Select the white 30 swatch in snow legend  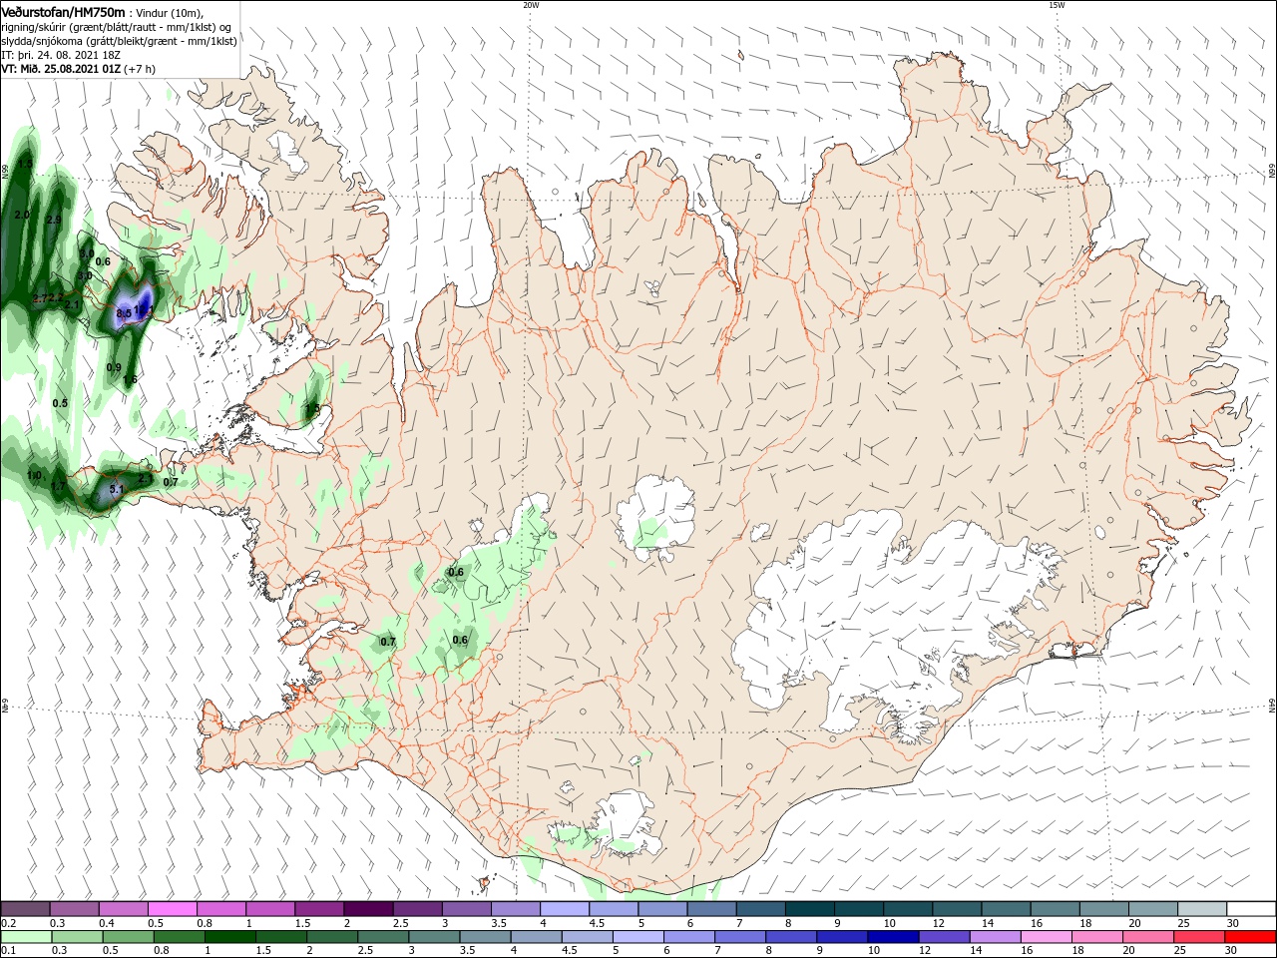(1251, 909)
